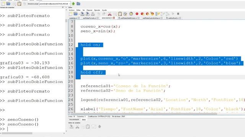Viewport: 245px width, 137px height.
Task: Open the Ayuda menu in the editor
Action: click(x=104, y=10)
